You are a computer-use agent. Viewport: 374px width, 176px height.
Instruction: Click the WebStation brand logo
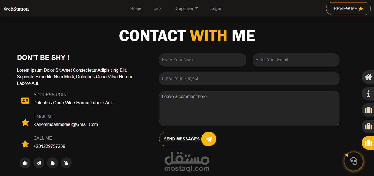pos(16,9)
